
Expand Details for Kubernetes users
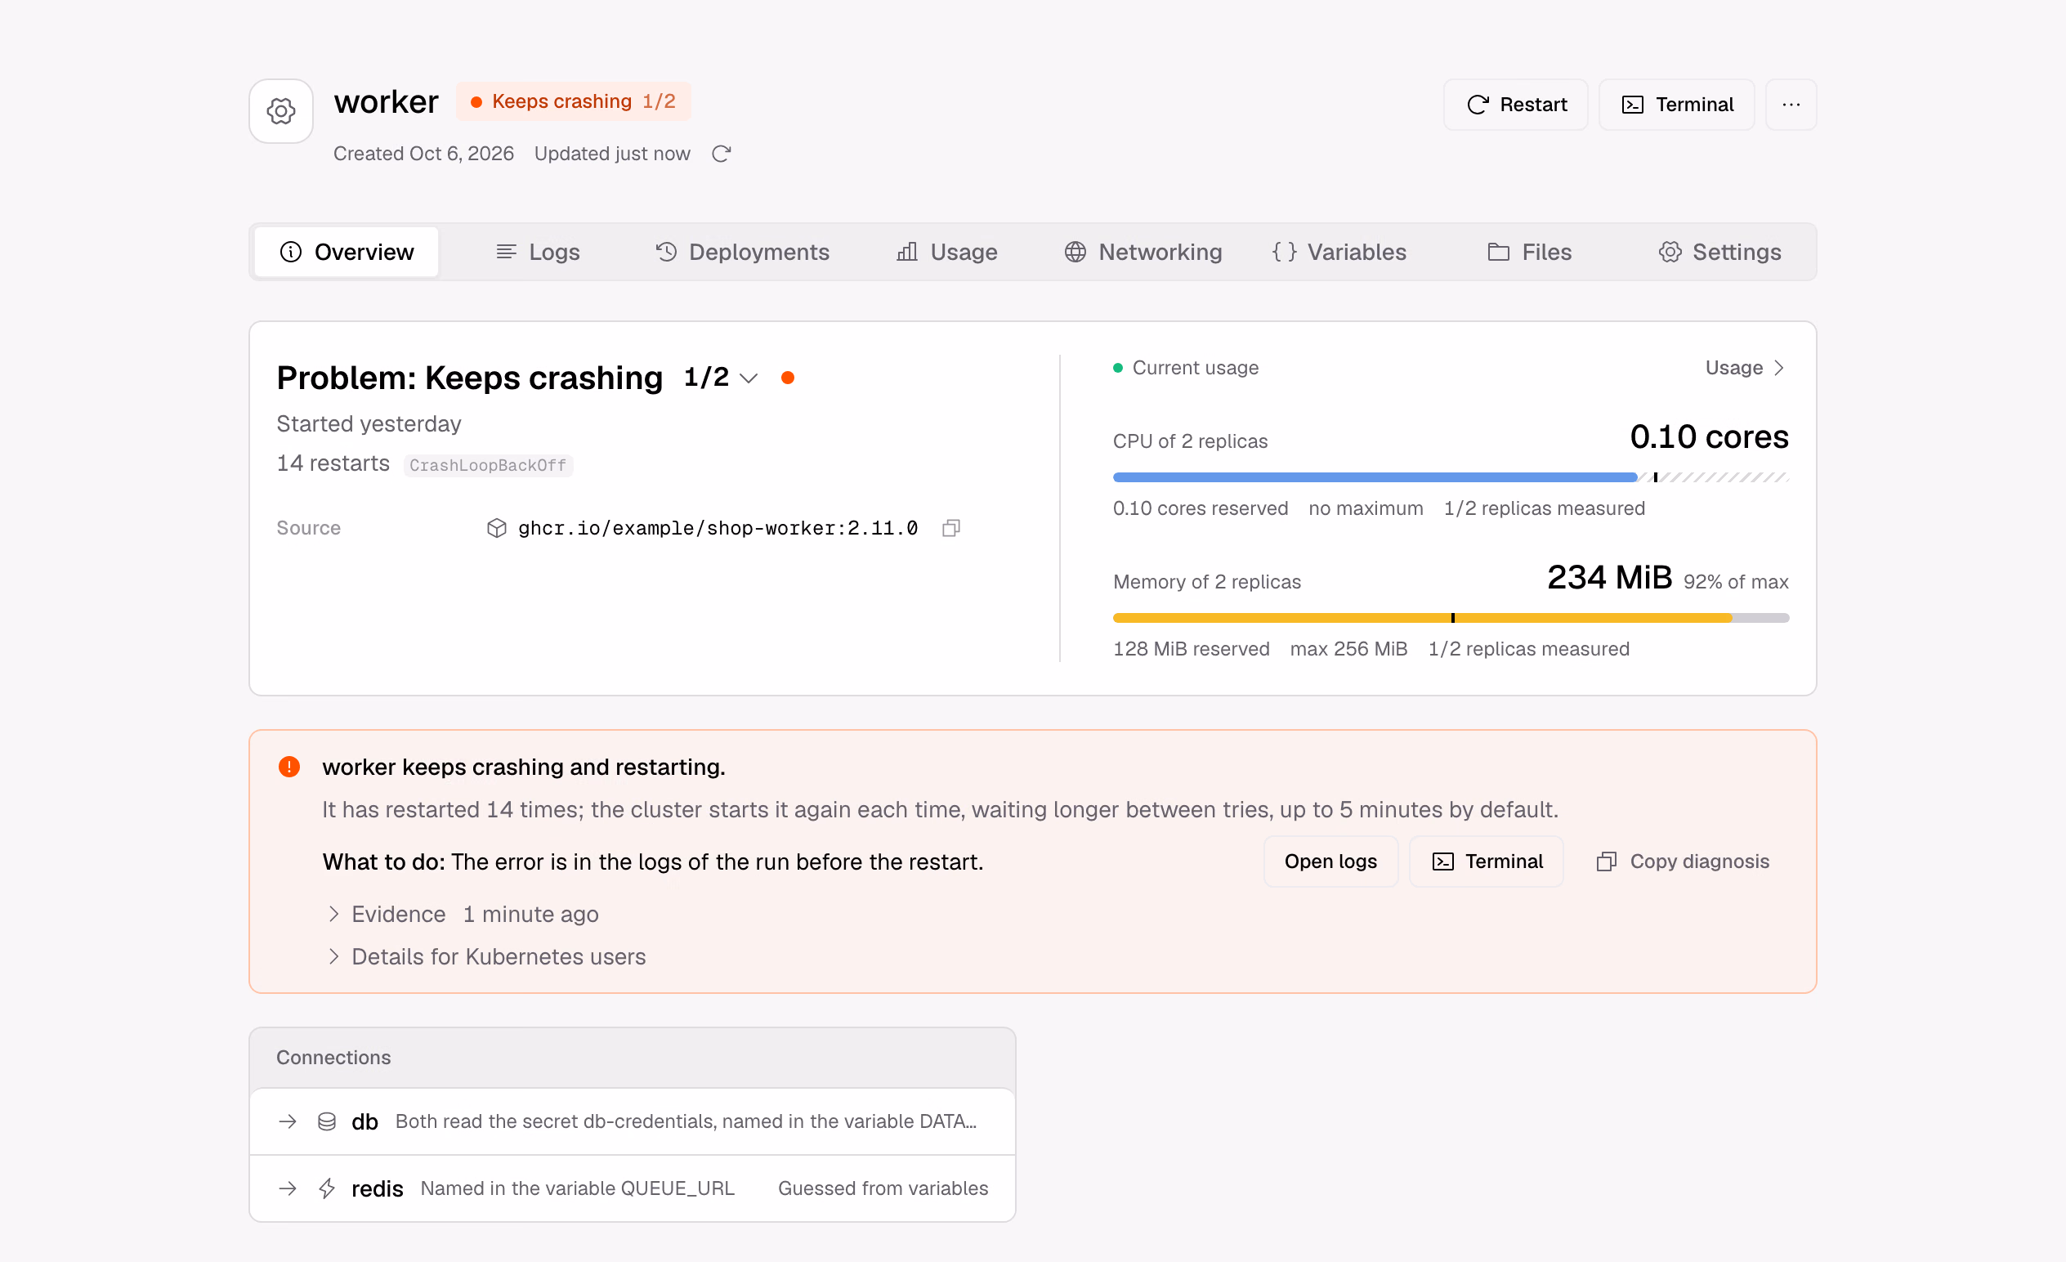[x=486, y=957]
